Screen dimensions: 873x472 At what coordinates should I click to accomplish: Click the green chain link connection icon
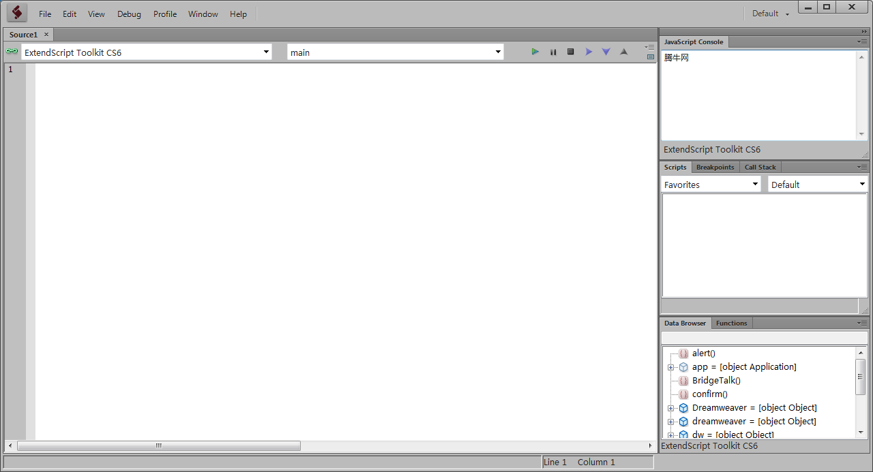12,51
